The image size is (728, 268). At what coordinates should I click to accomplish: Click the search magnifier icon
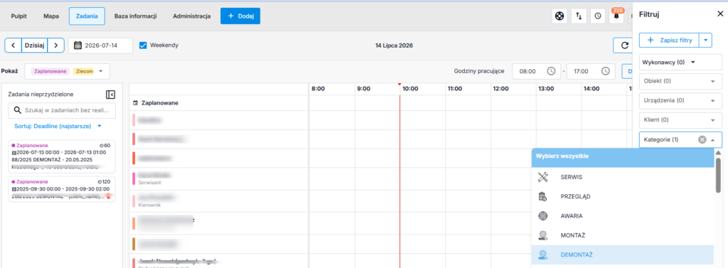pyautogui.click(x=18, y=111)
